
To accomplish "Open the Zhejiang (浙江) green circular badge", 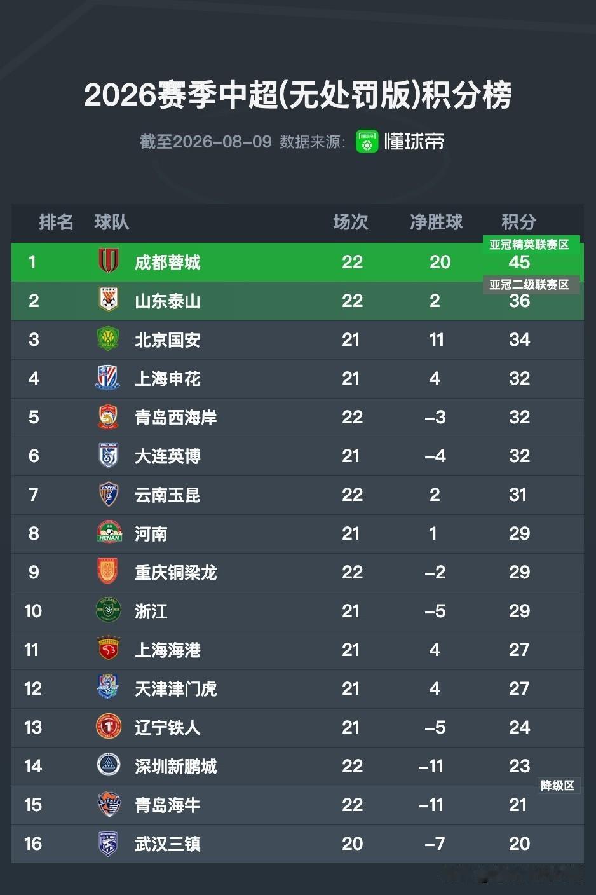I will tap(109, 611).
